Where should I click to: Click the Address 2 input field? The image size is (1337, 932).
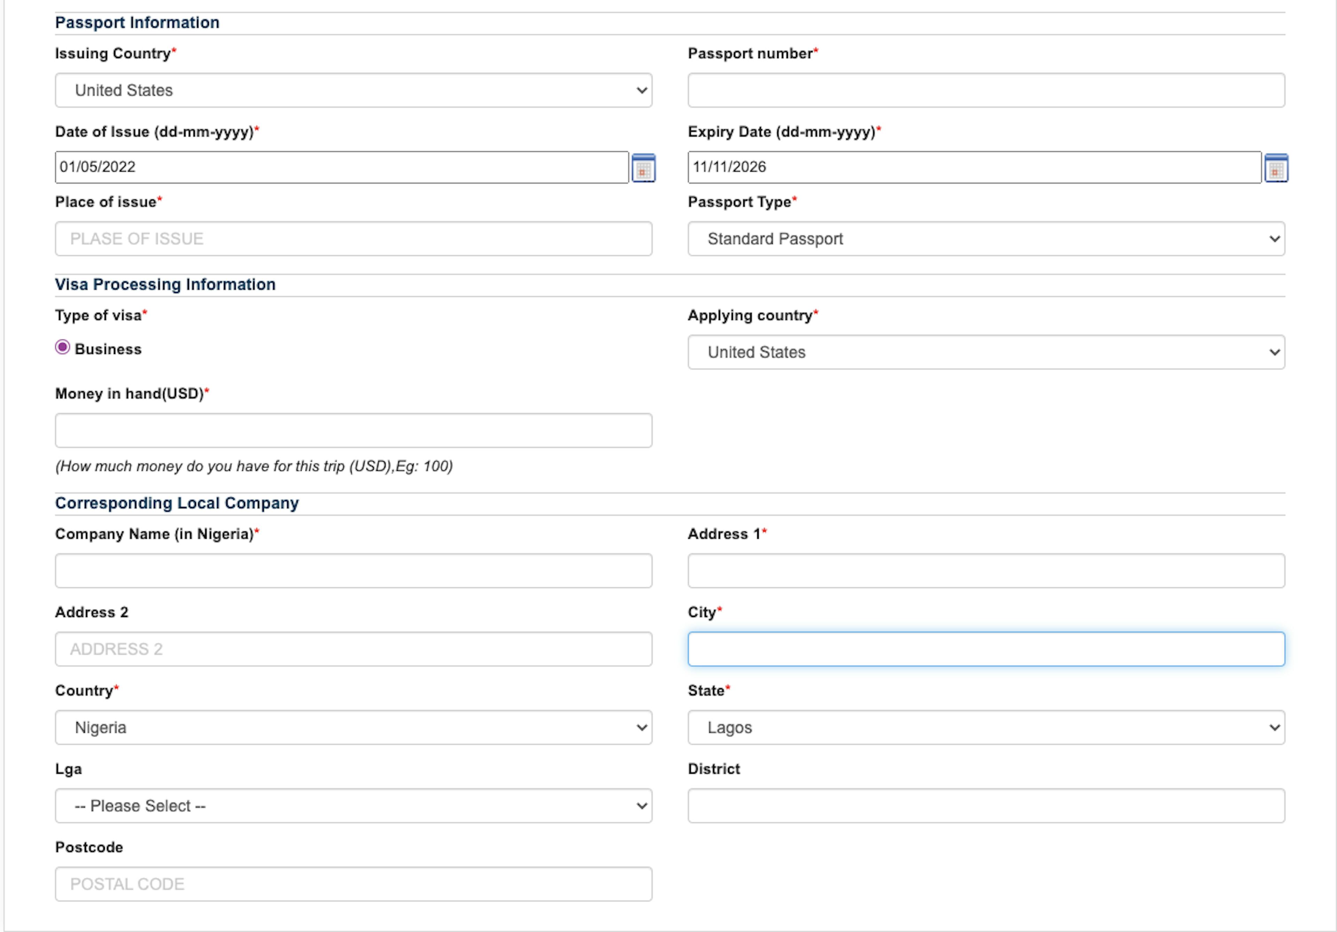[x=353, y=649]
